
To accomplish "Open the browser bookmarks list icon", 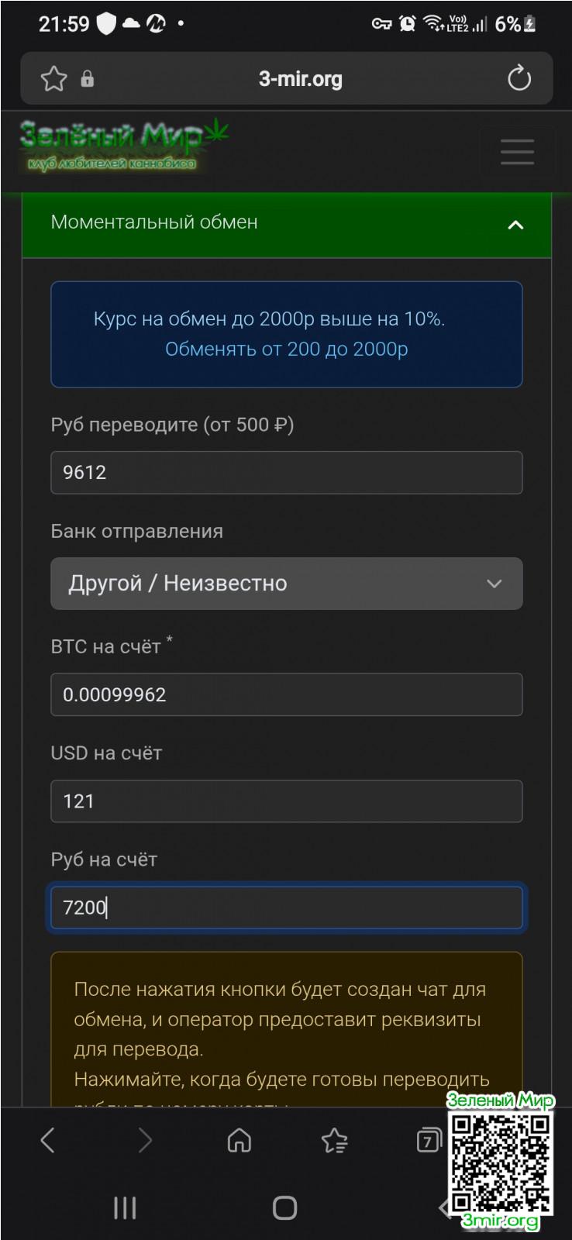I will 334,1140.
